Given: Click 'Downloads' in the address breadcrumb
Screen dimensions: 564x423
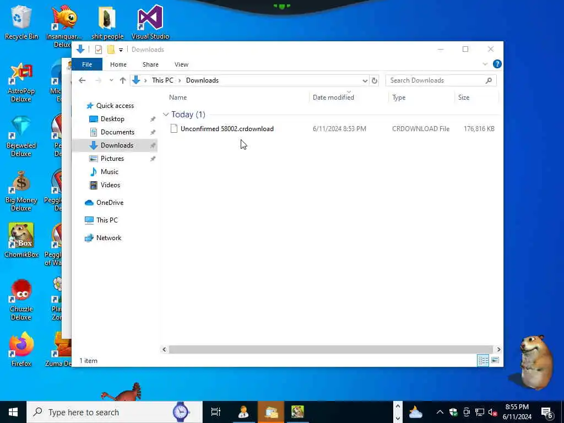Looking at the screenshot, I should pyautogui.click(x=202, y=80).
